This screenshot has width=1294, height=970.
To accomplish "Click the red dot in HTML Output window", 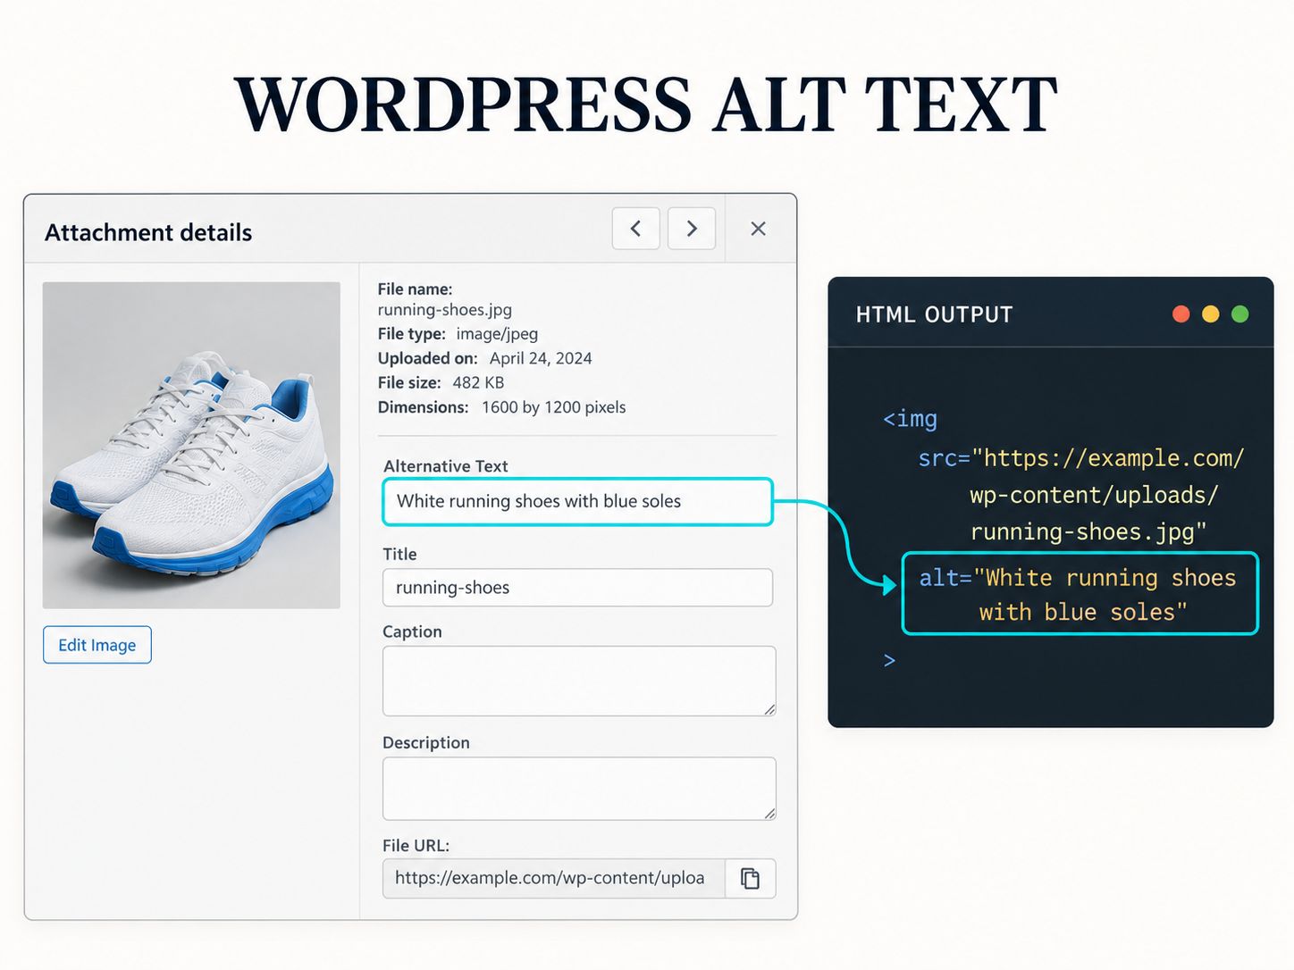I will point(1181,314).
